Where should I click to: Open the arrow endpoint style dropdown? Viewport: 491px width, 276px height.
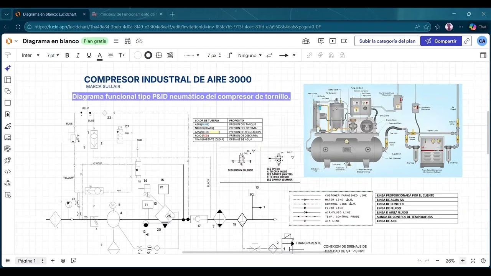287,55
